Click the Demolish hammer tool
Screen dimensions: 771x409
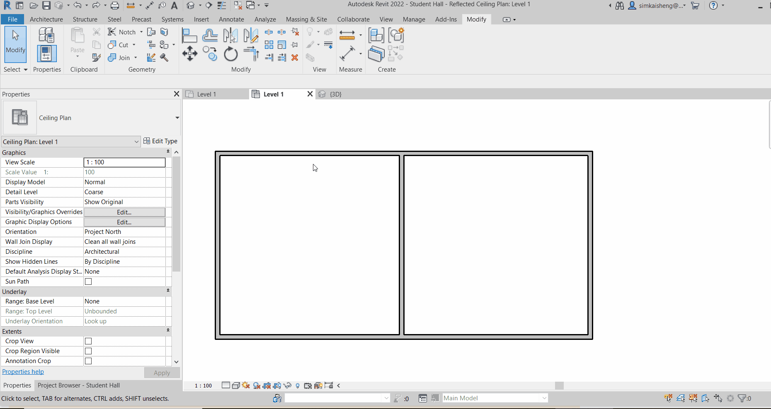164,58
